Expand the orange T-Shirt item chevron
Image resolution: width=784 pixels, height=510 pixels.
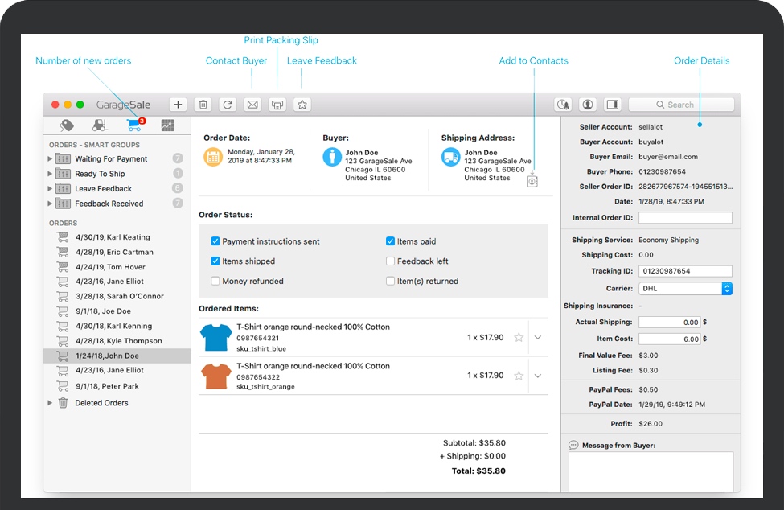[x=538, y=376]
